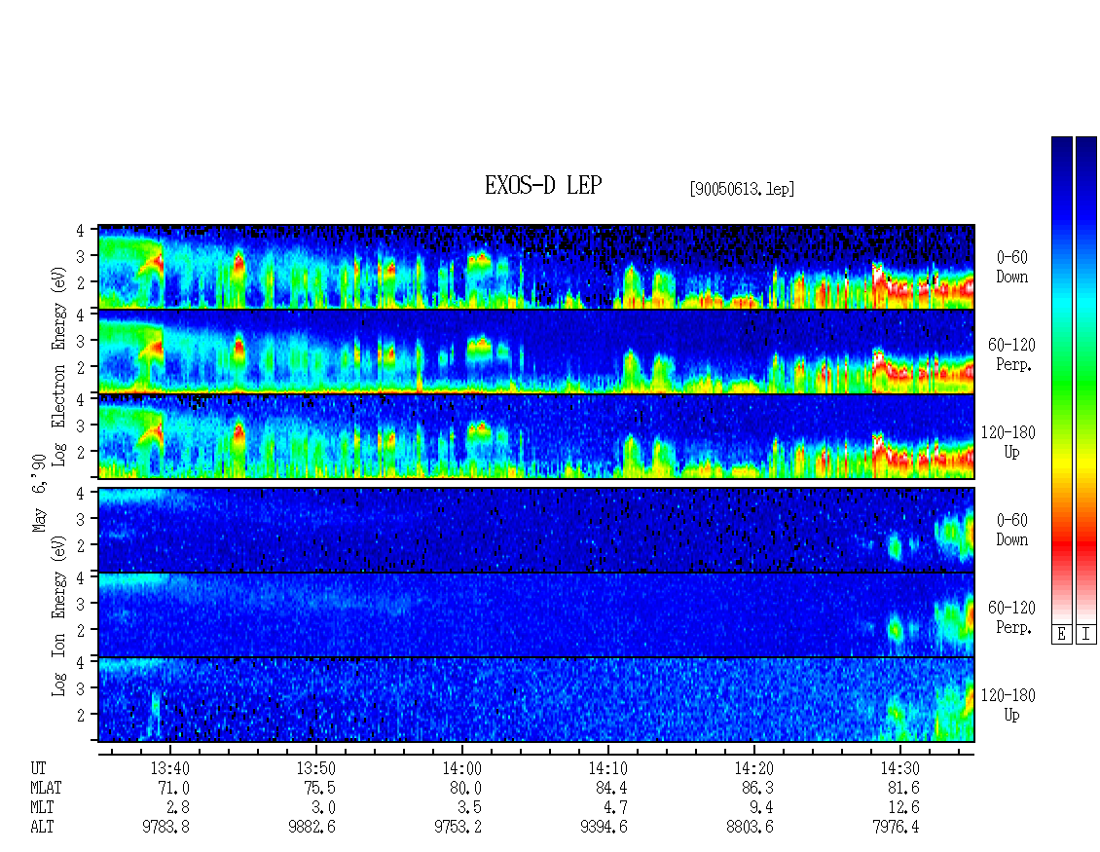Click the 120-180 Up label beside the bottom ion panel
1100x852 pixels.
[x=1008, y=705]
